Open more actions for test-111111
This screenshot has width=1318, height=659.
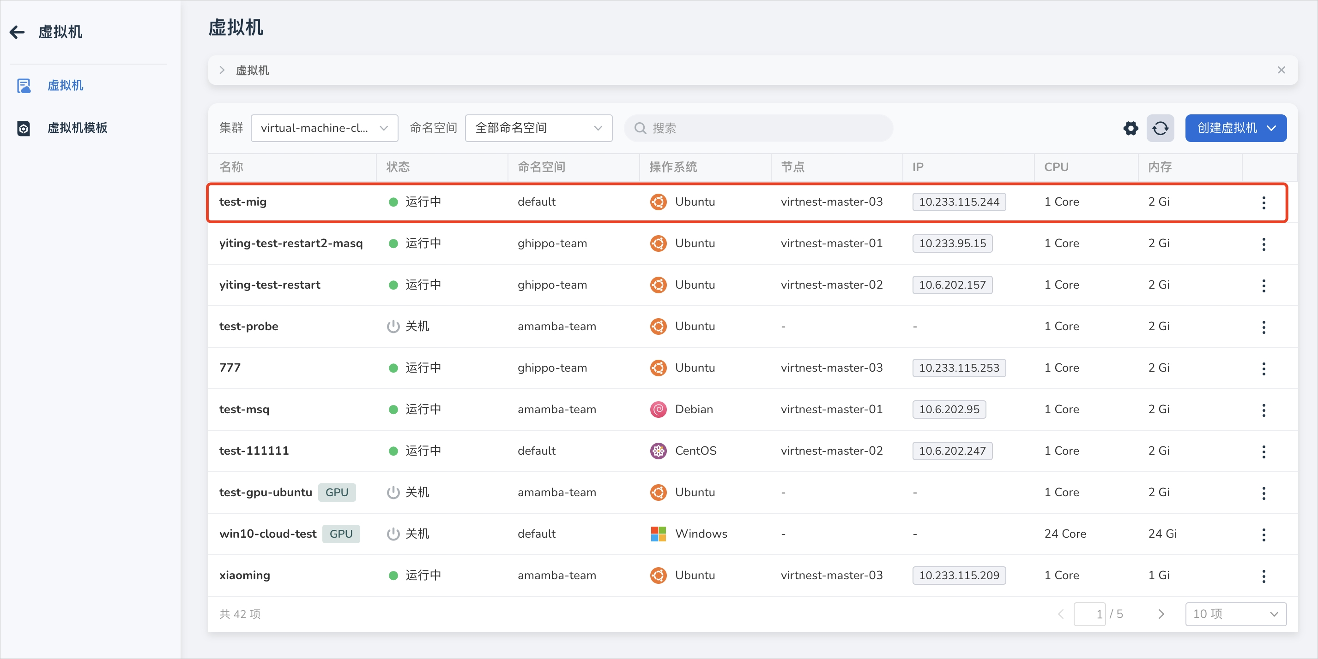1263,451
